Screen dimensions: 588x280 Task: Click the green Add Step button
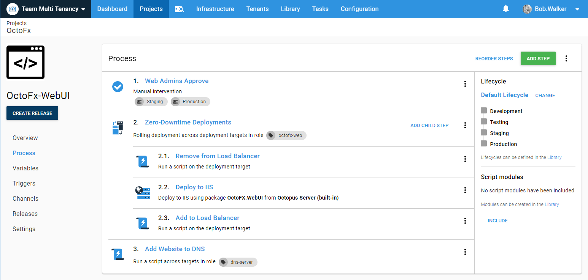(538, 58)
